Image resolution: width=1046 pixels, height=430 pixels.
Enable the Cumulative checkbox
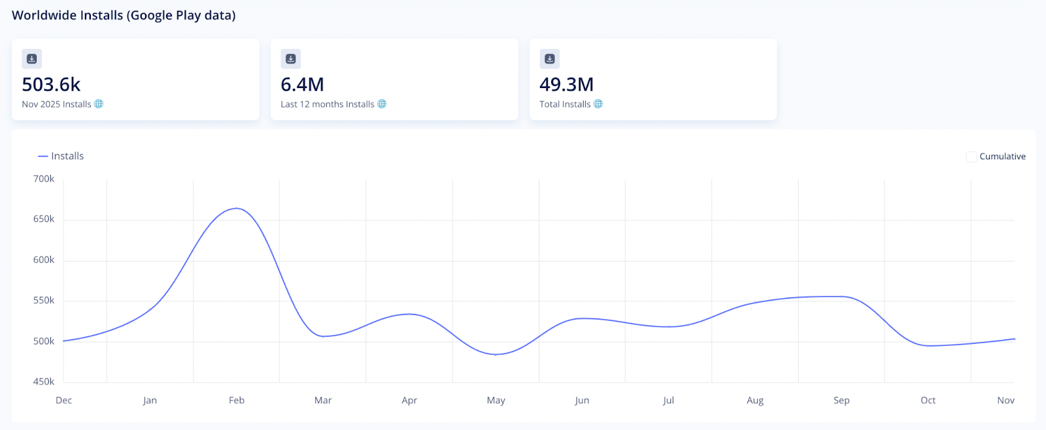click(971, 157)
